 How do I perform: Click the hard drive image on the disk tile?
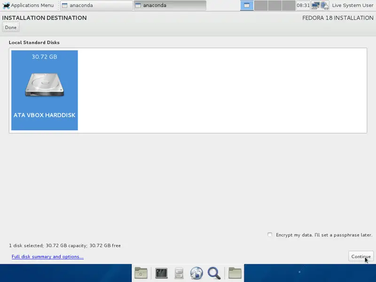(45, 85)
